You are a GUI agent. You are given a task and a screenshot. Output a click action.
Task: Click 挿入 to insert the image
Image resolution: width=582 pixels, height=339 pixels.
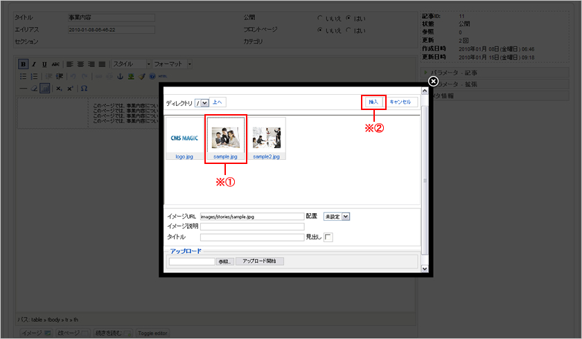(373, 102)
